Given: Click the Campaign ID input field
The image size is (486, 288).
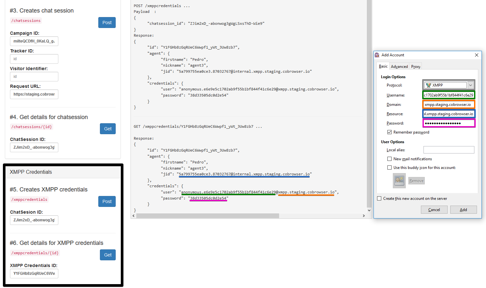Looking at the screenshot, I should point(34,41).
